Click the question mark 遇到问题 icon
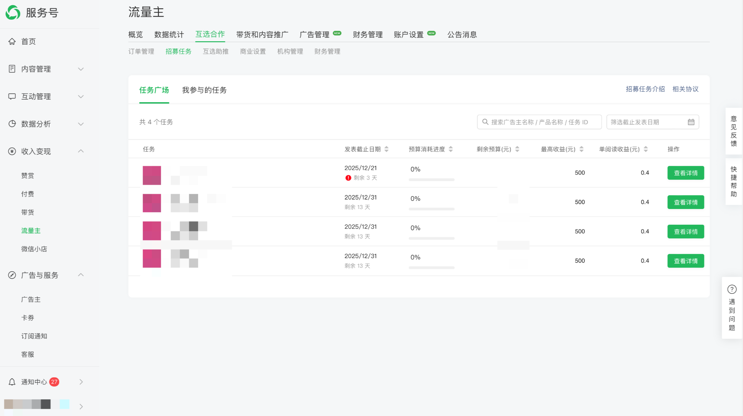 coord(732,290)
